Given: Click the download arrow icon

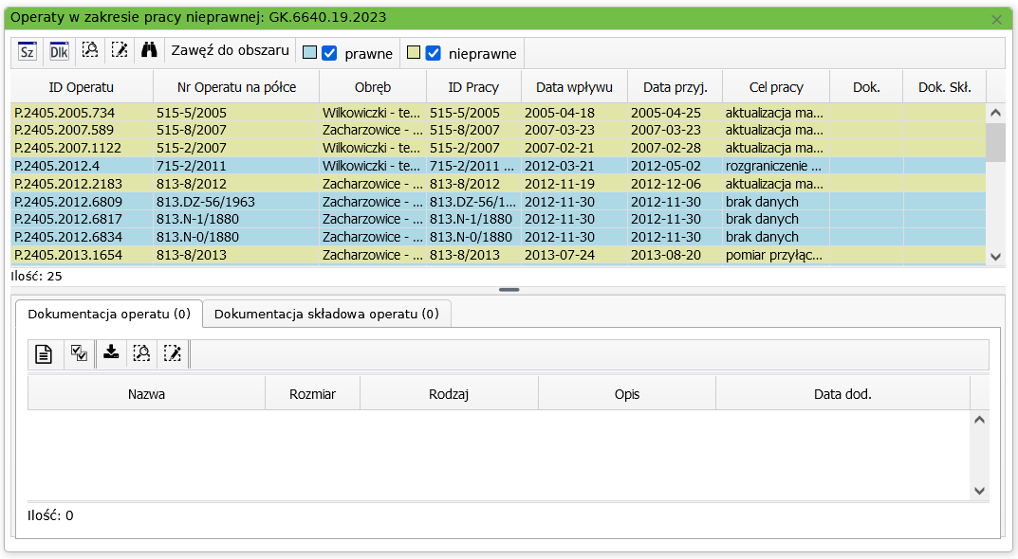Looking at the screenshot, I should tap(111, 353).
